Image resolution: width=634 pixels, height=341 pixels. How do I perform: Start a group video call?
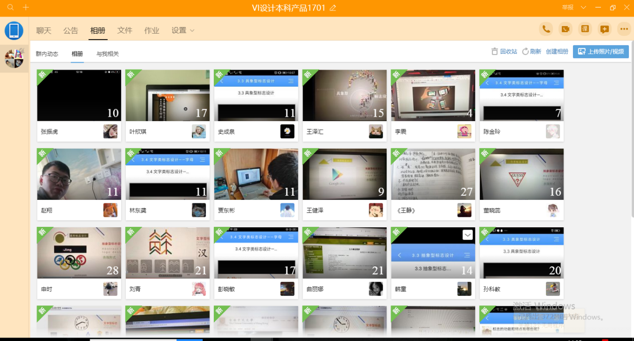click(565, 29)
